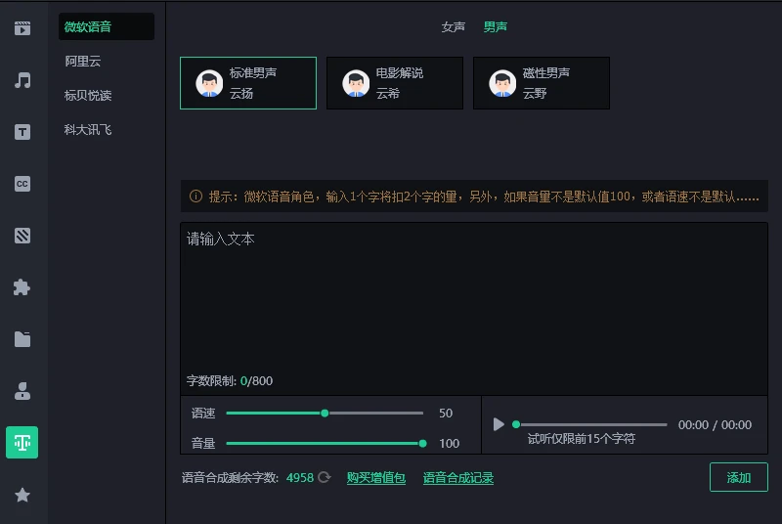Click the 00:00 / 00:00 time display
782x524 pixels.
715,425
